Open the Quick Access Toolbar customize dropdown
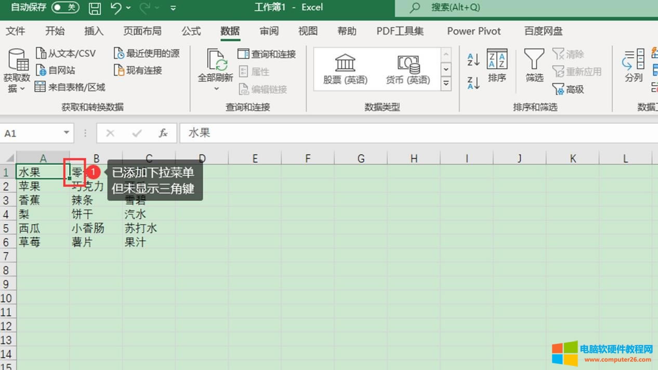The width and height of the screenshot is (658, 370). pos(173,8)
